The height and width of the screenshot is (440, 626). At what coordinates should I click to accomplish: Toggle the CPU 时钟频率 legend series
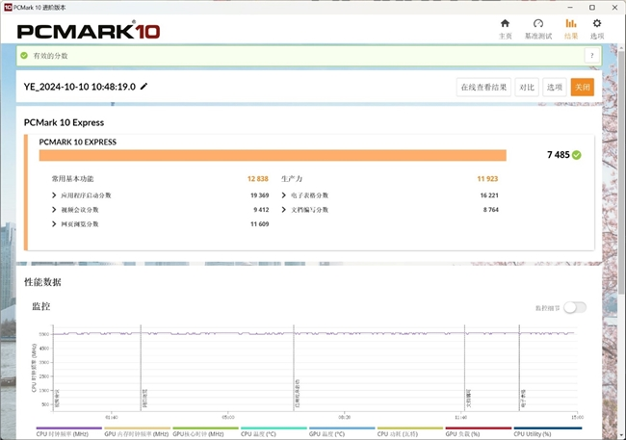pyautogui.click(x=68, y=434)
